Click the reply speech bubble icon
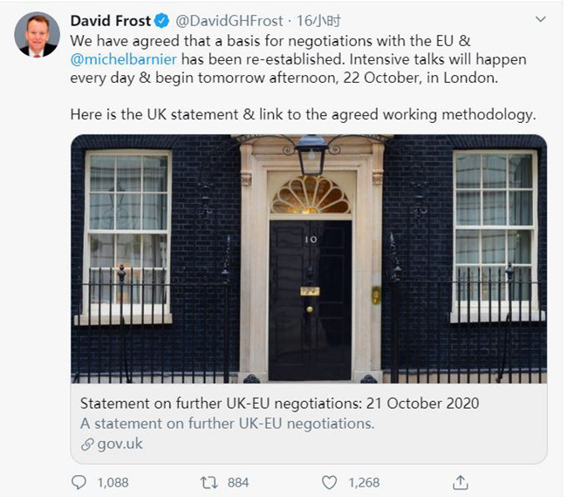This screenshot has height=497, width=567. [80, 482]
